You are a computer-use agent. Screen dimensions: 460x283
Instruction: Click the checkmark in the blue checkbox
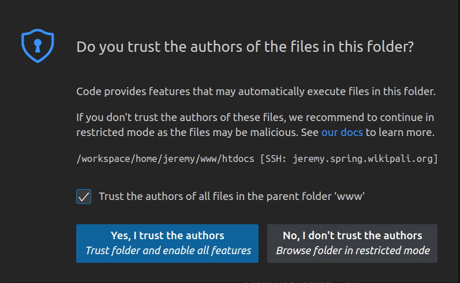[84, 197]
